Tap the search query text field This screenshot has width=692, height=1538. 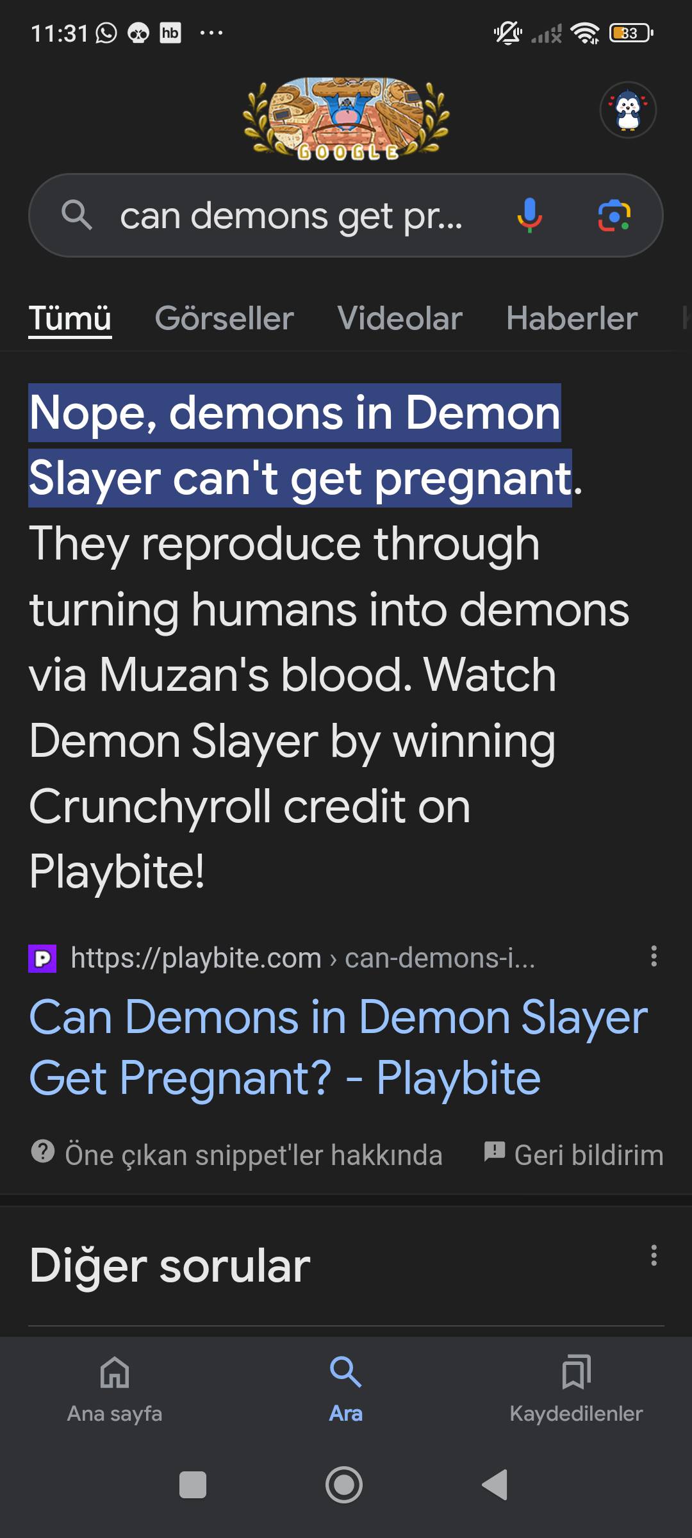(x=292, y=215)
